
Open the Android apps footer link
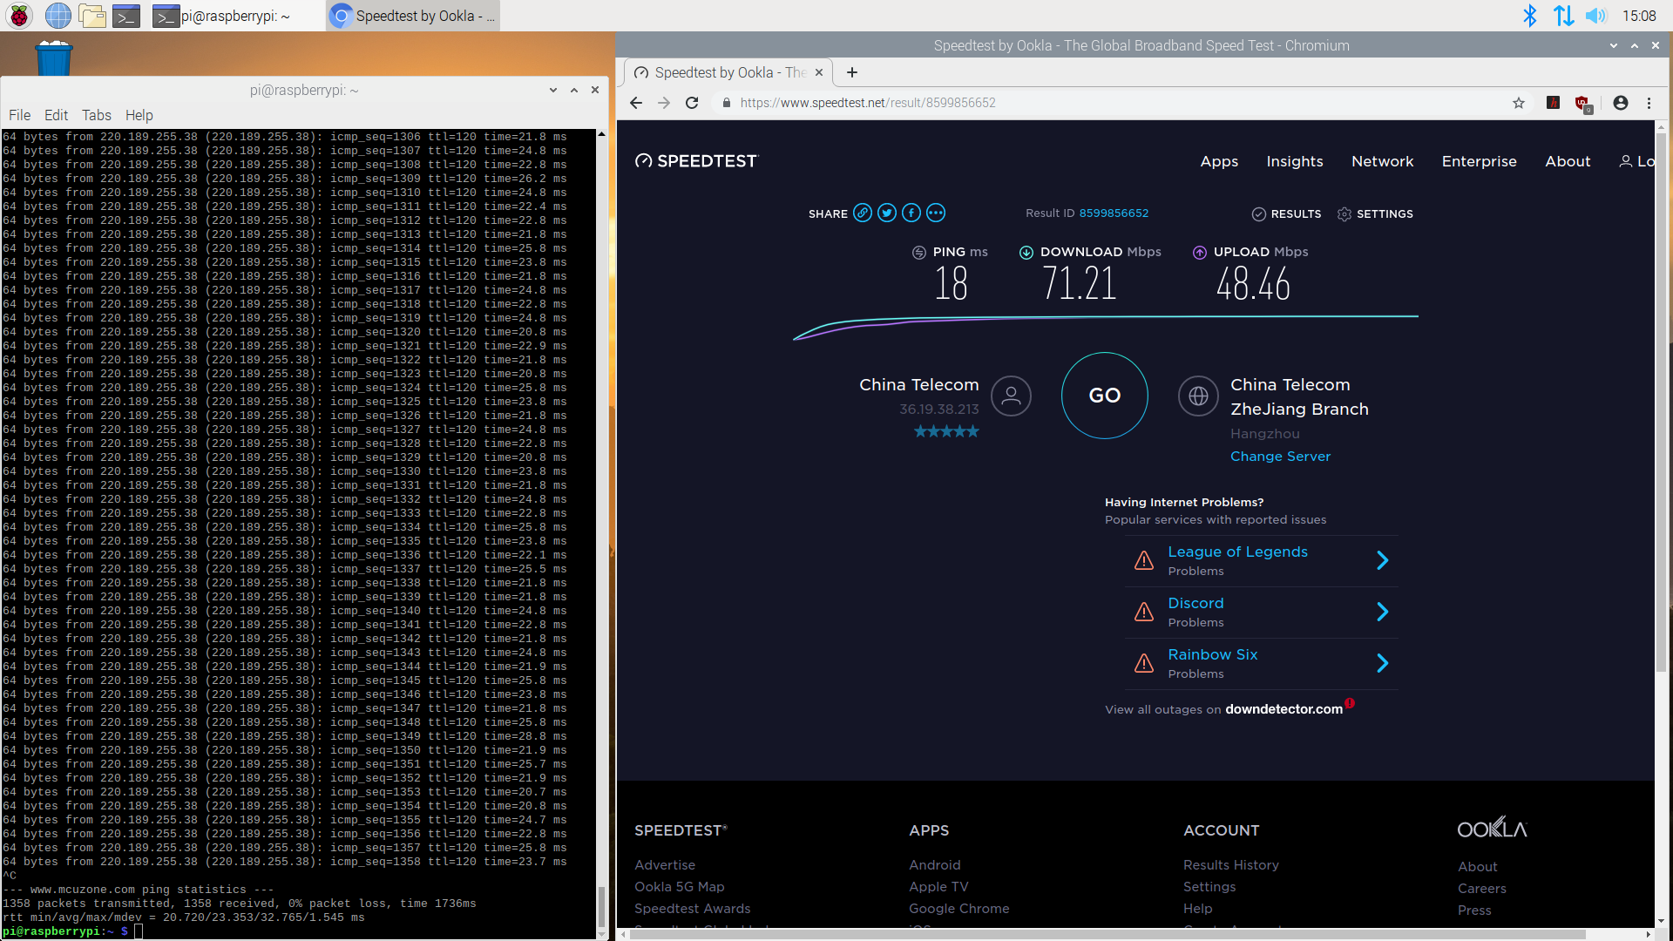coord(935,865)
